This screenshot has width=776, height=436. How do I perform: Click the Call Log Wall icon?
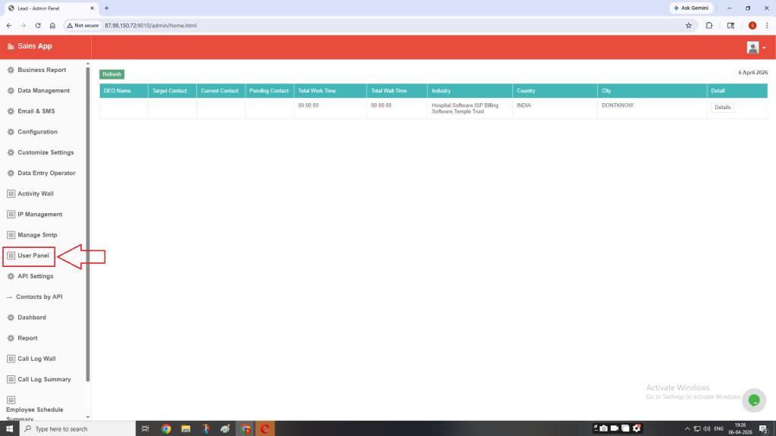coord(11,359)
